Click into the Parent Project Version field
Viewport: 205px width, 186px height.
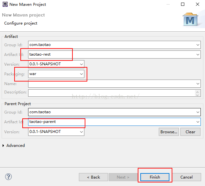point(56,132)
